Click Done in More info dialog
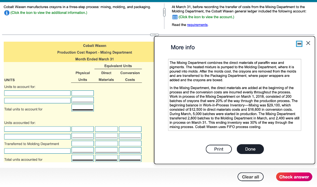The width and height of the screenshot is (317, 187). tap(250, 149)
